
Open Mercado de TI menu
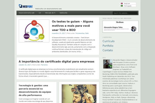click(x=50, y=13)
